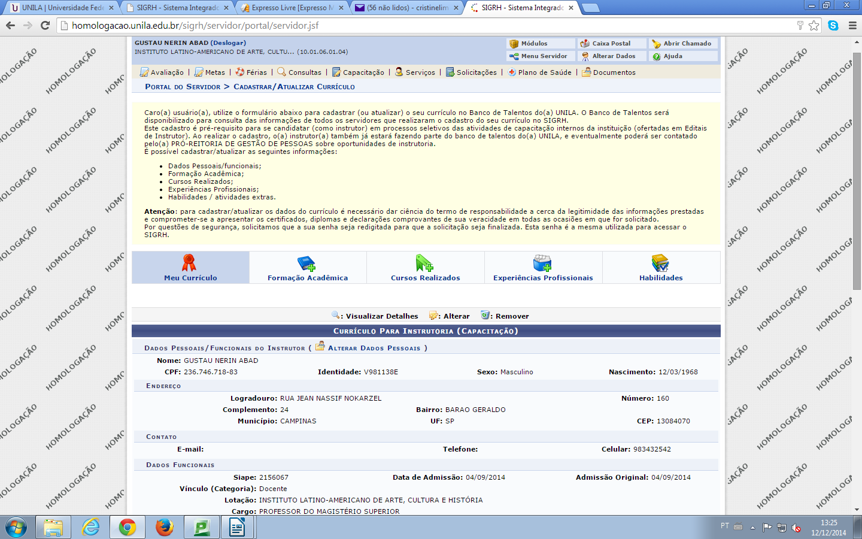Click the Remover legend icon
This screenshot has width=862, height=539.
(x=485, y=315)
